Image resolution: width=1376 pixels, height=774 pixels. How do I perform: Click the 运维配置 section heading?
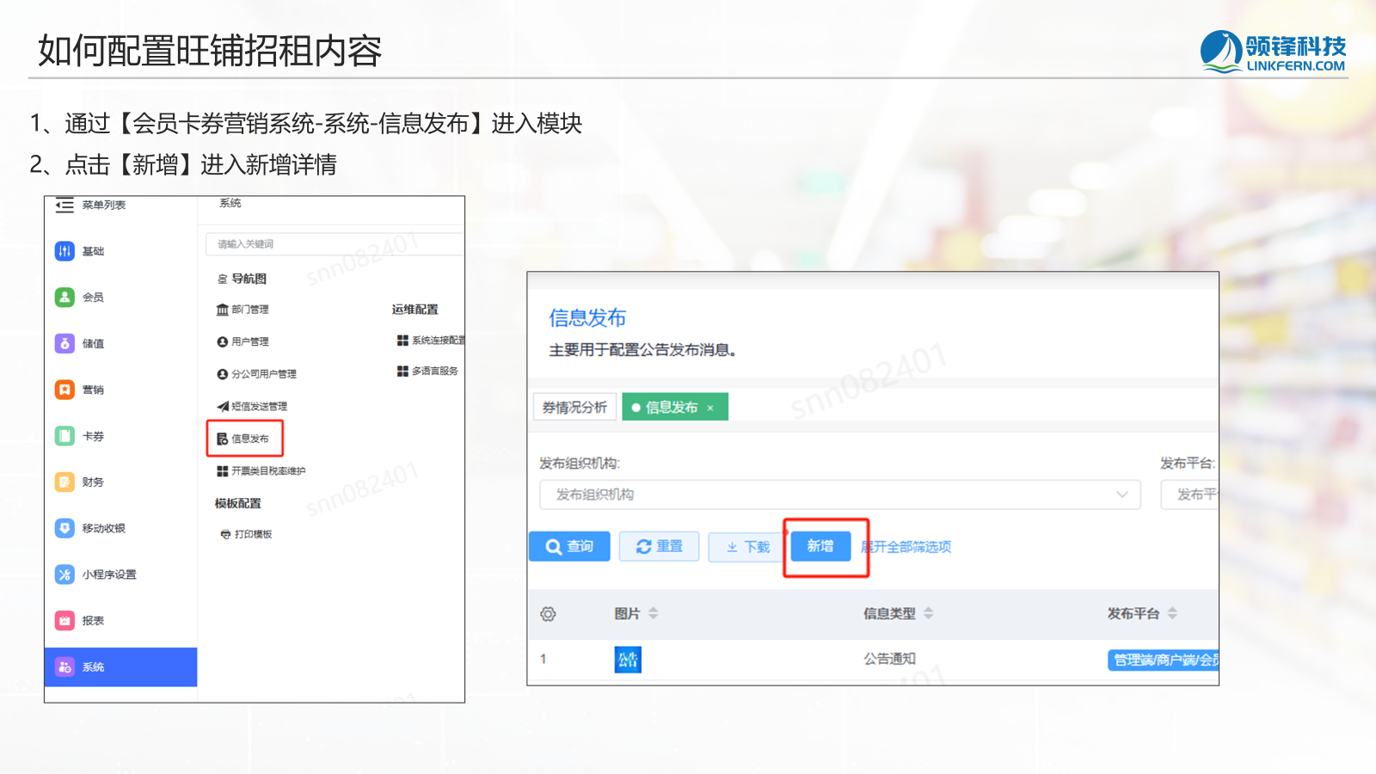click(x=415, y=309)
